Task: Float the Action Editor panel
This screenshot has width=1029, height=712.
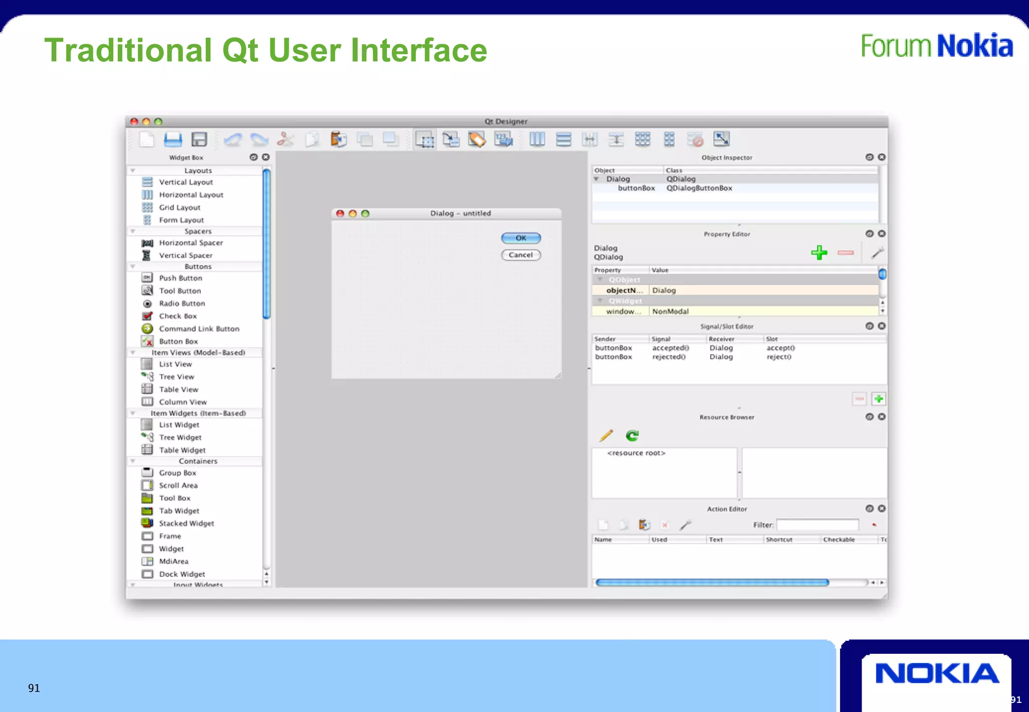Action: [870, 509]
